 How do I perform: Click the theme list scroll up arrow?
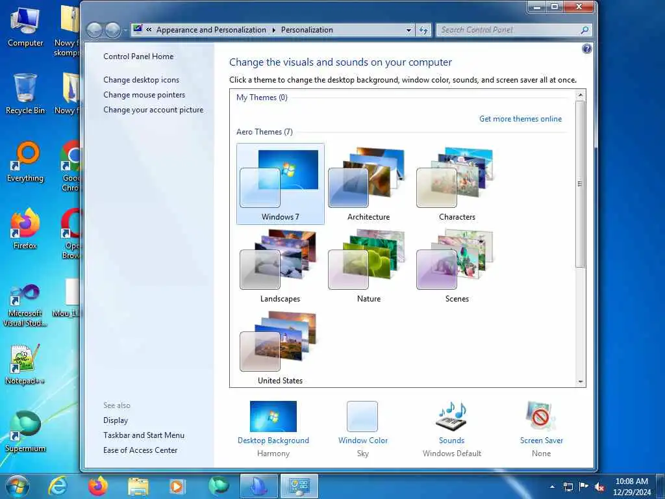(x=581, y=95)
